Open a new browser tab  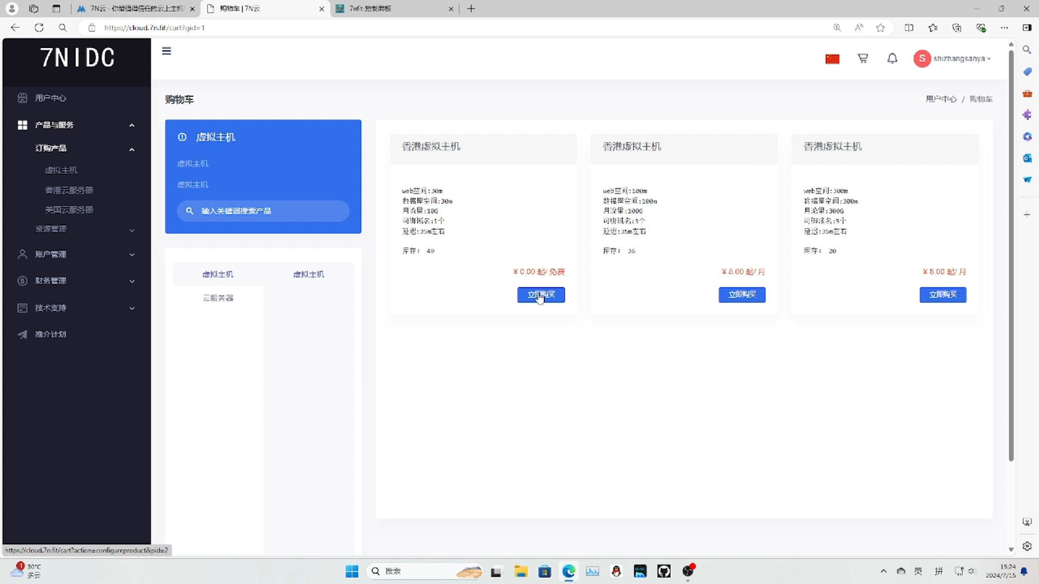click(x=471, y=9)
